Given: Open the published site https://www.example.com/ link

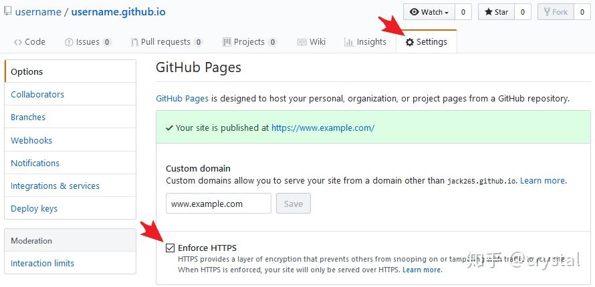Looking at the screenshot, I should click(323, 128).
